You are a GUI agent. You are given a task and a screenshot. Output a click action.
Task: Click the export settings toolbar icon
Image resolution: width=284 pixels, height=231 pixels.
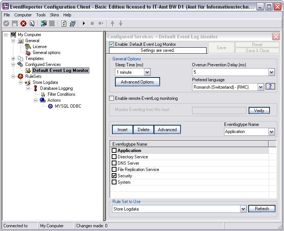point(73,23)
